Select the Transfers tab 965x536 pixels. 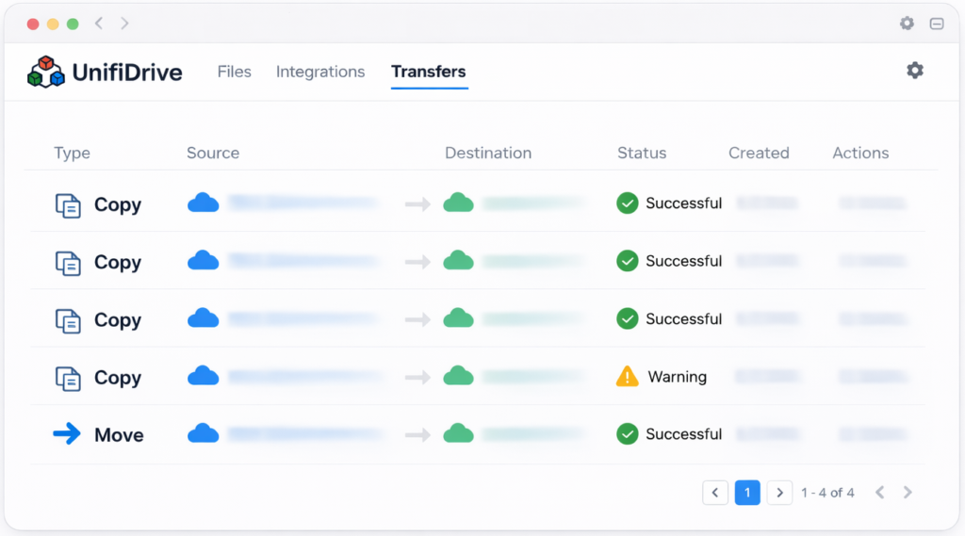(x=428, y=72)
